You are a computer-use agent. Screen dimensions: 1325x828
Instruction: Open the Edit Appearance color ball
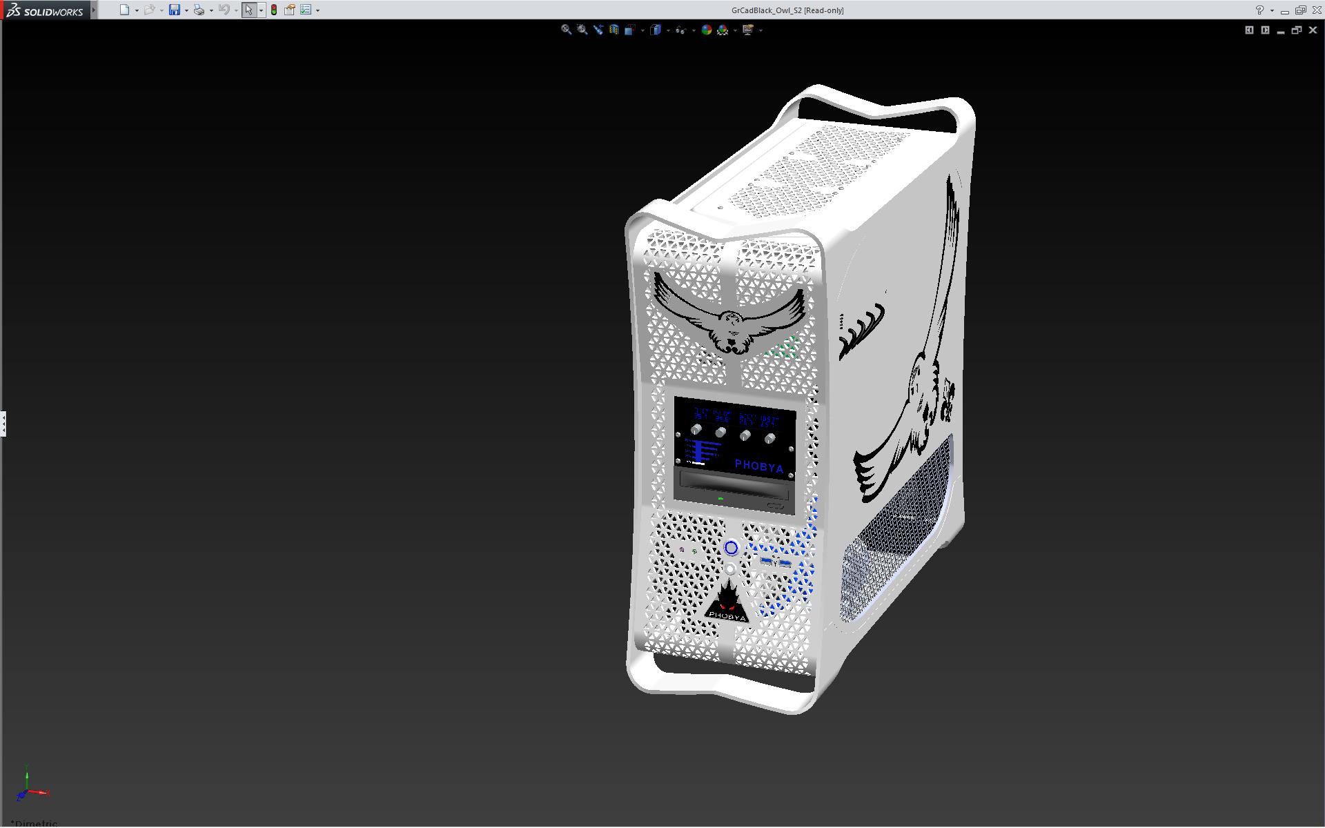706,30
